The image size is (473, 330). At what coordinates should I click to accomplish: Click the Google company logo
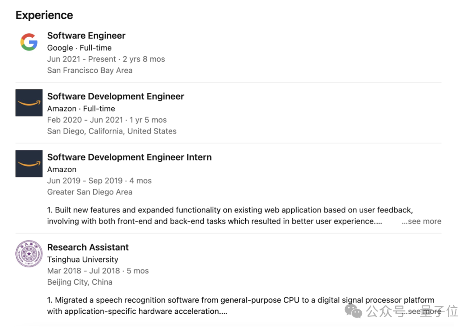coord(29,42)
